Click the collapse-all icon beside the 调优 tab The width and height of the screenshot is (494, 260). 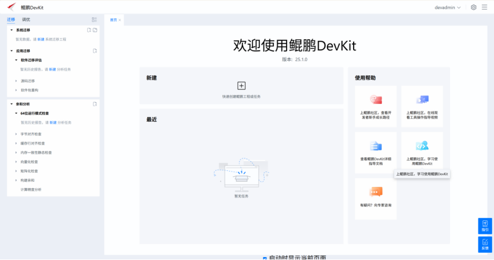coord(94,20)
